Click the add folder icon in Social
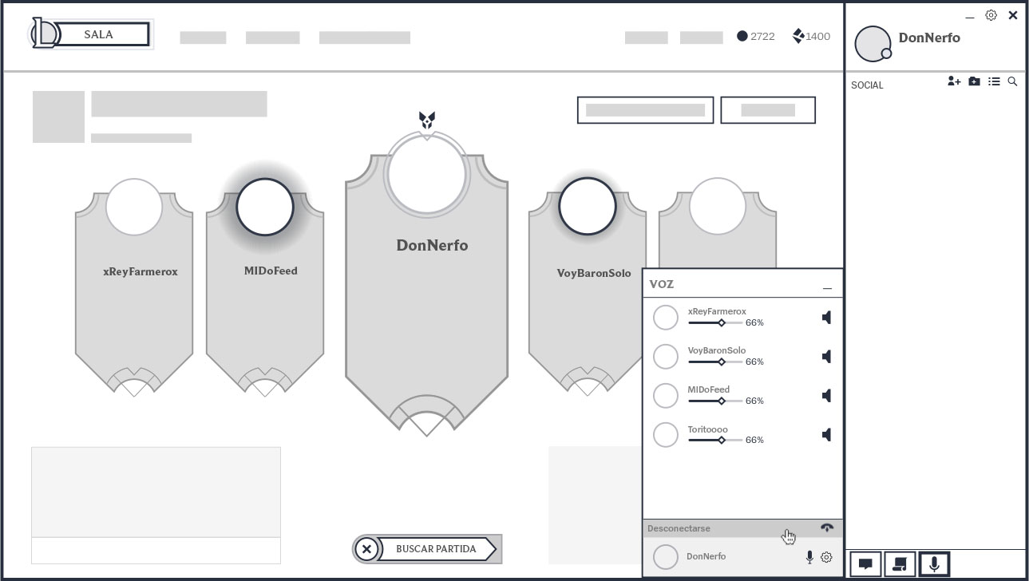Viewport: 1029px width, 581px height. click(974, 81)
